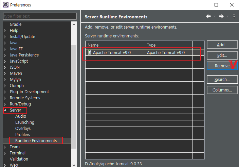The width and height of the screenshot is (239, 167).
Task: Select the Team preferences category
Action: 15,147
